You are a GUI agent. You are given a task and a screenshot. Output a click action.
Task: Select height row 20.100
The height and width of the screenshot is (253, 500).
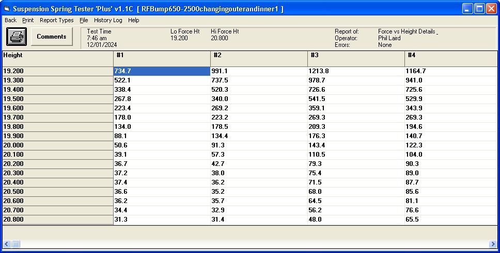pos(58,155)
